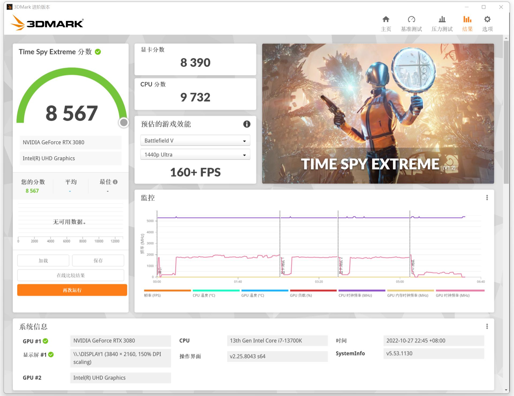Select the Results (结果) tab
The image size is (514, 396).
click(x=467, y=24)
